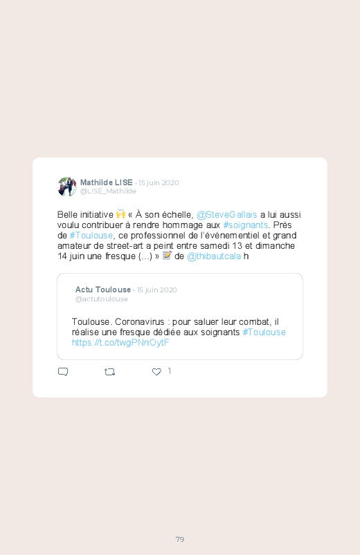Screen dimensions: 360x555
Task: Open the @thibautcala mention
Action: 214,256
